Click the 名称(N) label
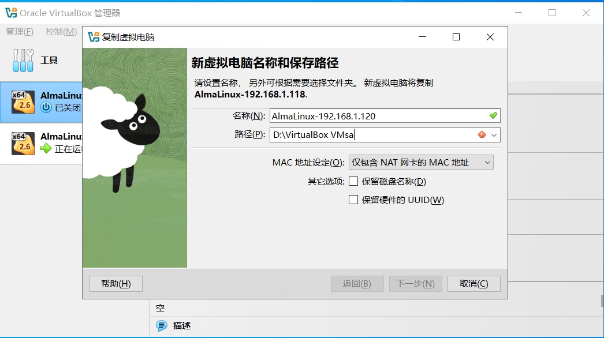Viewport: 604px width, 338px height. coord(249,116)
